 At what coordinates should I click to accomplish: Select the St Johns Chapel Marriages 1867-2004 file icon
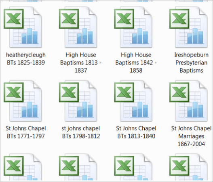(x=188, y=100)
